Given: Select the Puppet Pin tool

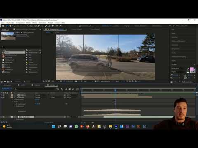Looking at the screenshot, I should (x=61, y=26).
